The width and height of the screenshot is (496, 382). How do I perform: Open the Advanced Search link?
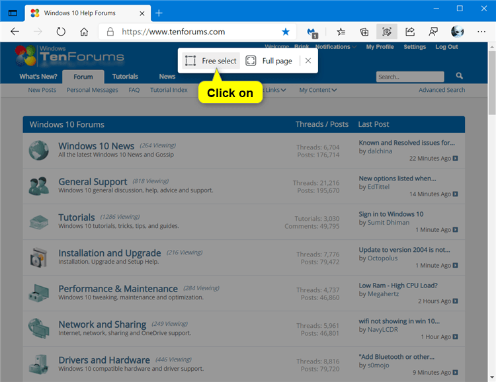pos(442,90)
